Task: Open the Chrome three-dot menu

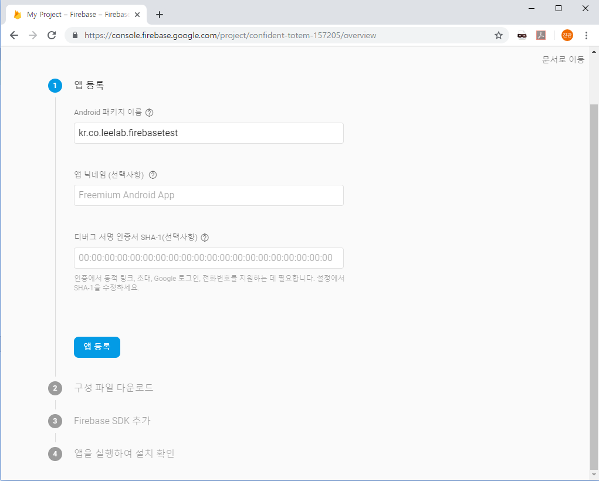Action: click(x=586, y=35)
